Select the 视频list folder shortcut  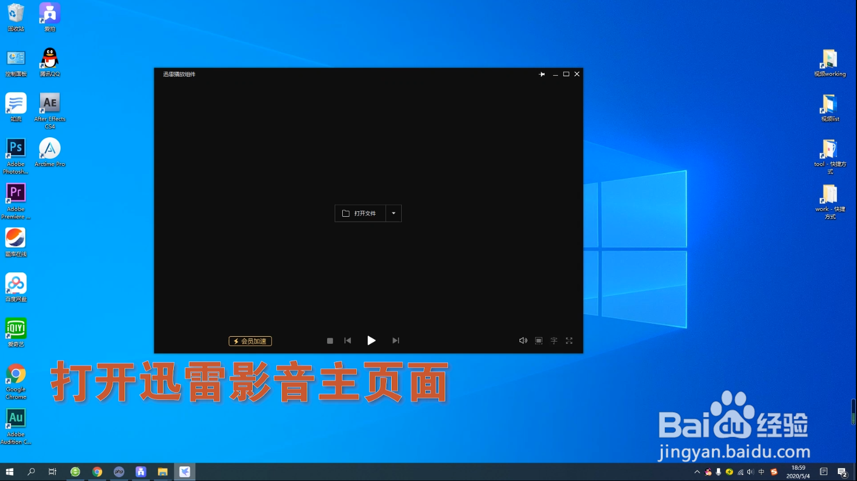tap(830, 108)
